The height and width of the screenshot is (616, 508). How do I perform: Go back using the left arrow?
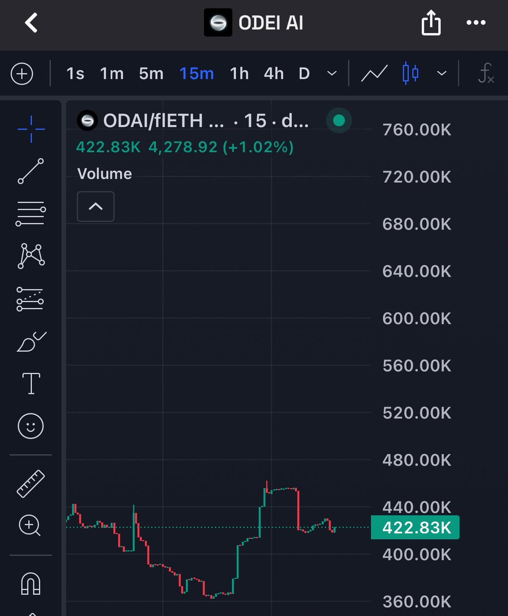(x=31, y=23)
